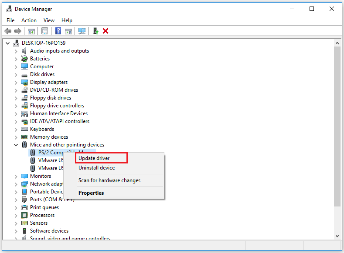Select the DESKTOP-16PQ159 computer name
The image size is (344, 253).
pos(44,43)
